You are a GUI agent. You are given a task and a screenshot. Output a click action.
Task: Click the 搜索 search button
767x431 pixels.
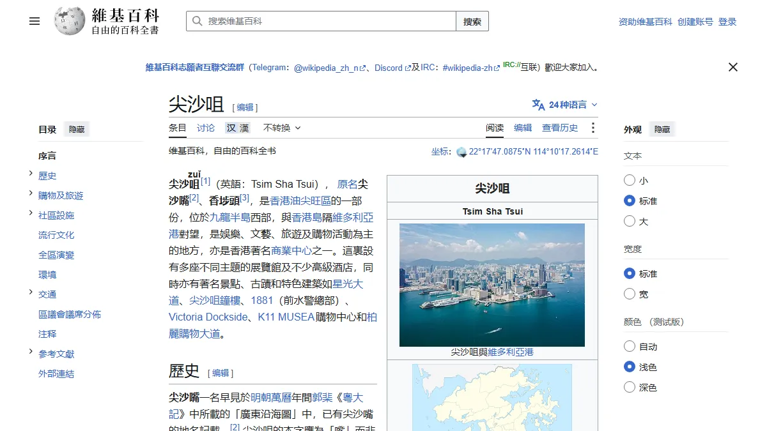tap(472, 21)
